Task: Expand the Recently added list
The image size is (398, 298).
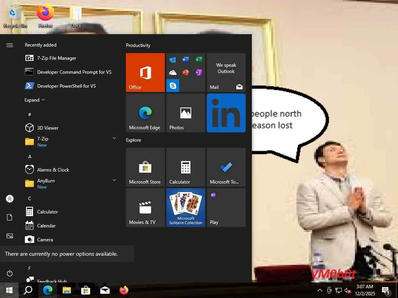Action: 35,100
